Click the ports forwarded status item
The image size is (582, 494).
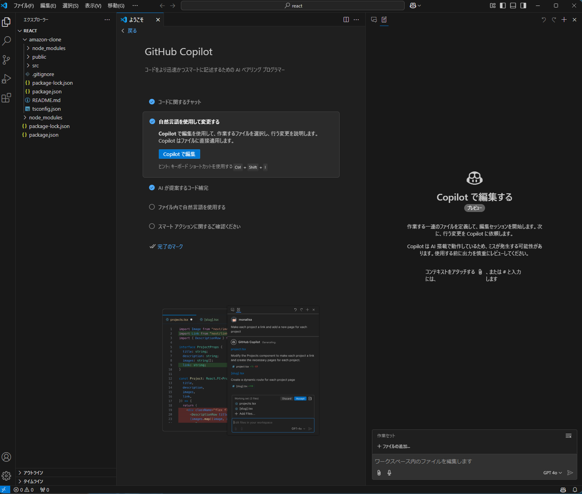[45, 490]
